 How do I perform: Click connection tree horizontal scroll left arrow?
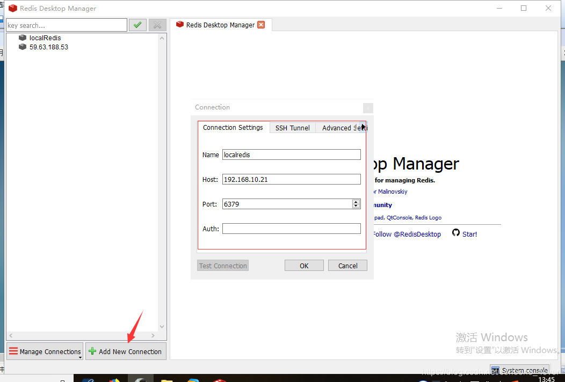(11, 335)
